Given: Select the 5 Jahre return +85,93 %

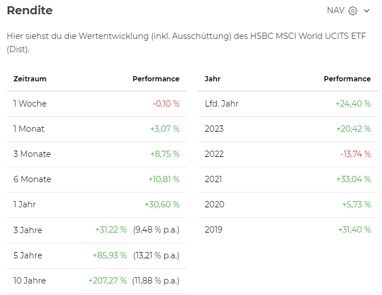Looking at the screenshot, I should 110,255.
